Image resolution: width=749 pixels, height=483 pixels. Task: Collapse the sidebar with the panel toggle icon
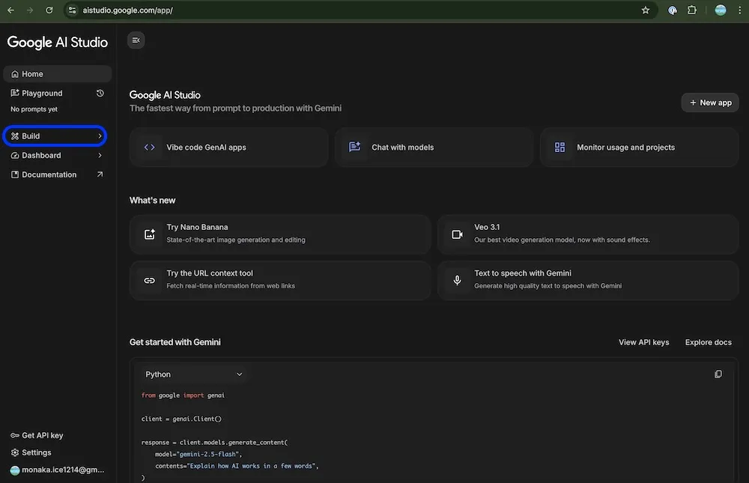(x=136, y=40)
